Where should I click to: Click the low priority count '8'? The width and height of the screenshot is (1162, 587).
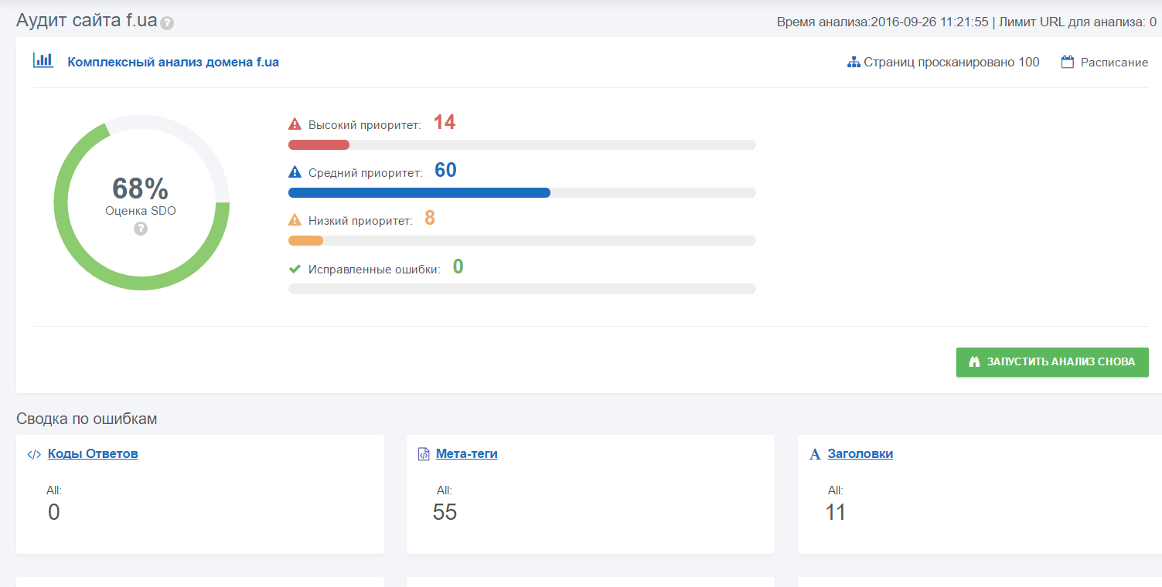[430, 219]
